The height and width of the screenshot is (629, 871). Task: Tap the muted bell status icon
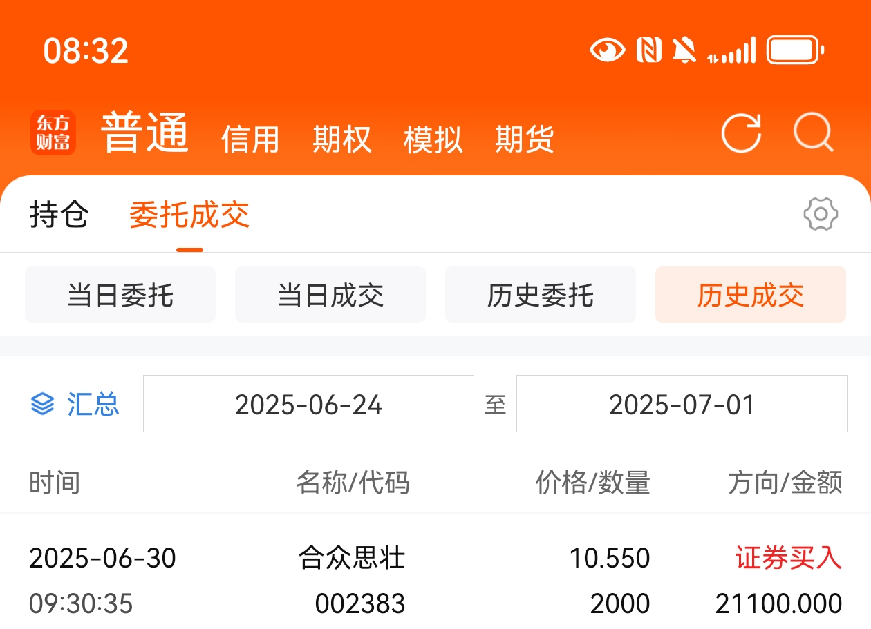[x=684, y=50]
